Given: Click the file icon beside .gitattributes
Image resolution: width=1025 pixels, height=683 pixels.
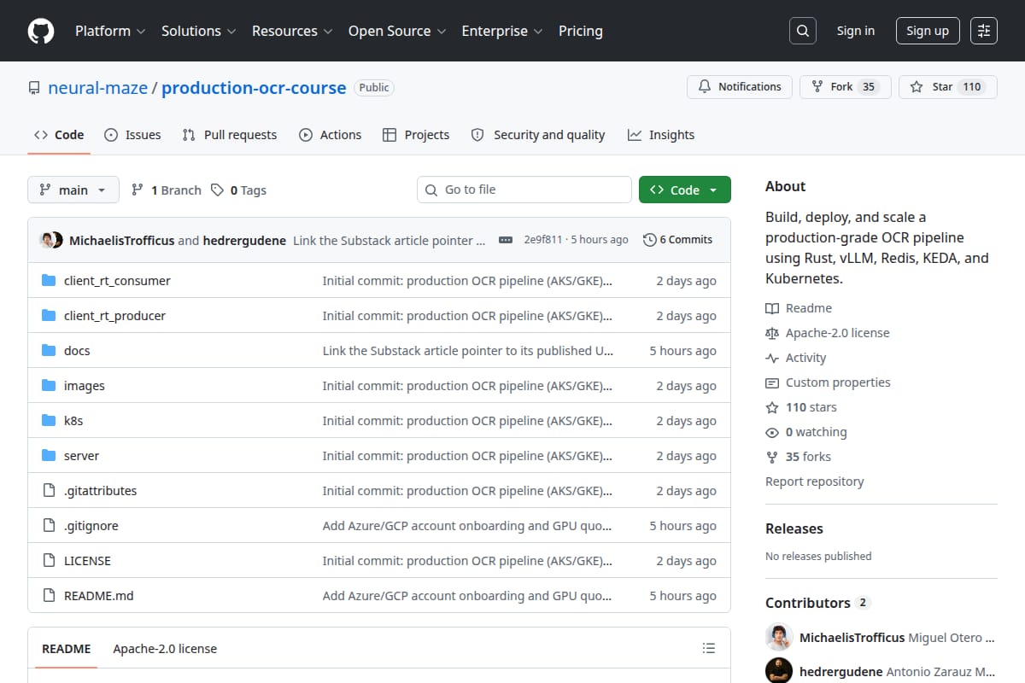Looking at the screenshot, I should (x=49, y=491).
